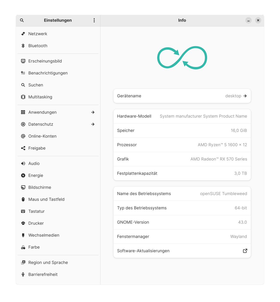Click the Software-Aktualisierungen row
Image resolution: width=280 pixels, height=302 pixels.
coord(182,251)
